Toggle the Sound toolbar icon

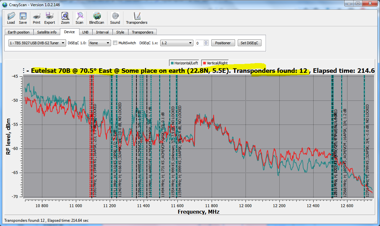115,18
